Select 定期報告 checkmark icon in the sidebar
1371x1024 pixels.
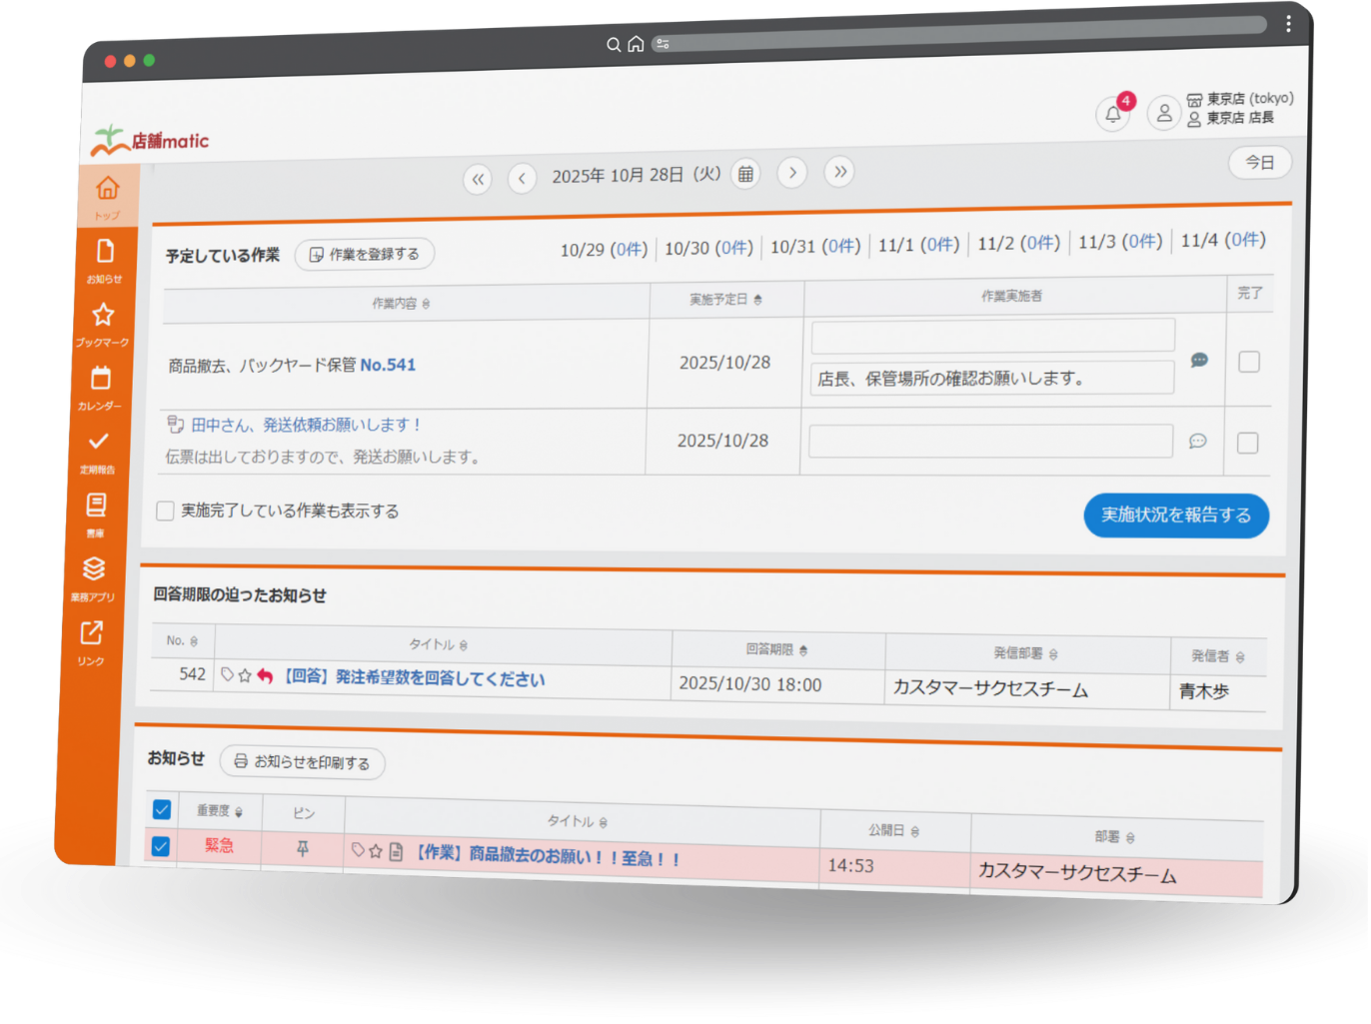pyautogui.click(x=99, y=444)
